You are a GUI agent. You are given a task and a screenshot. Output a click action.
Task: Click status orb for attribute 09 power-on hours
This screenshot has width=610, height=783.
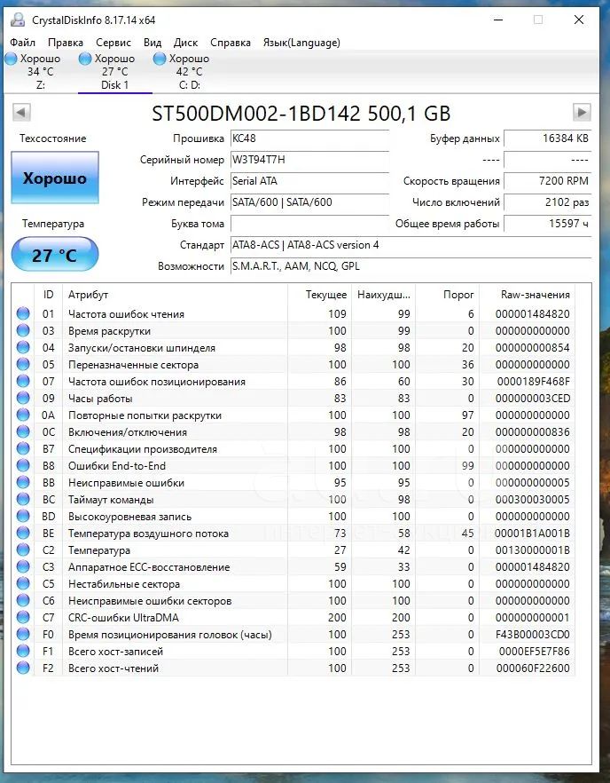[x=23, y=398]
